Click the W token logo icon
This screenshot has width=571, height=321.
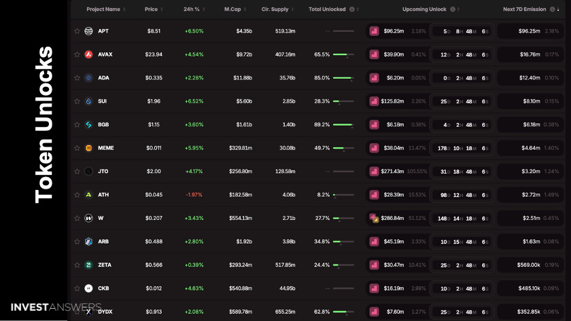point(88,218)
